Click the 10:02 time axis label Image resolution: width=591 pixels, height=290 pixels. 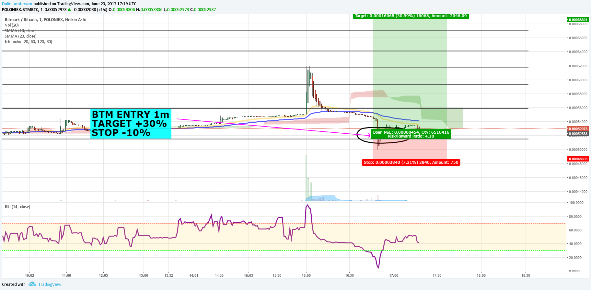click(x=29, y=275)
